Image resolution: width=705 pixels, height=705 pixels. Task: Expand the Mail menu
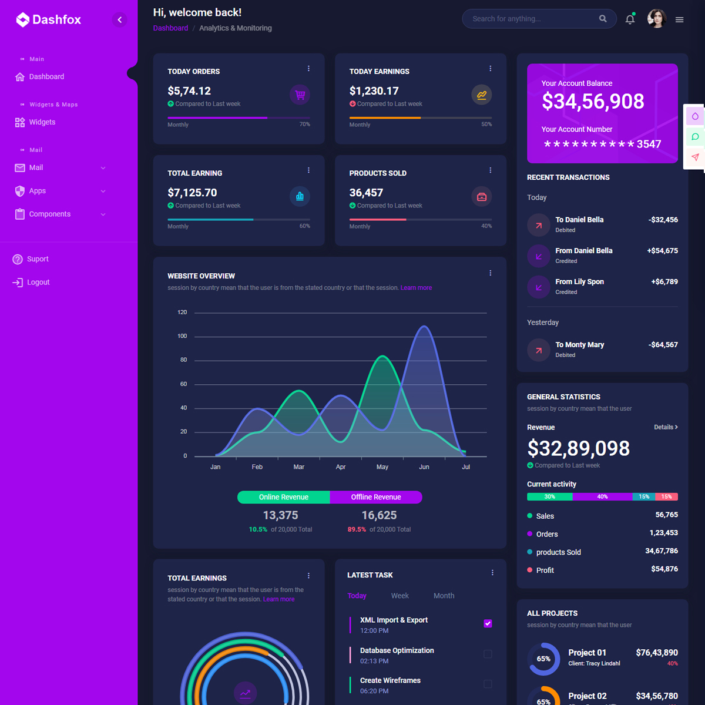[x=61, y=168]
